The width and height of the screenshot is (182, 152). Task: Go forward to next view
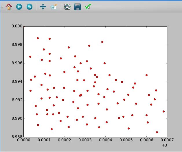click(30, 7)
